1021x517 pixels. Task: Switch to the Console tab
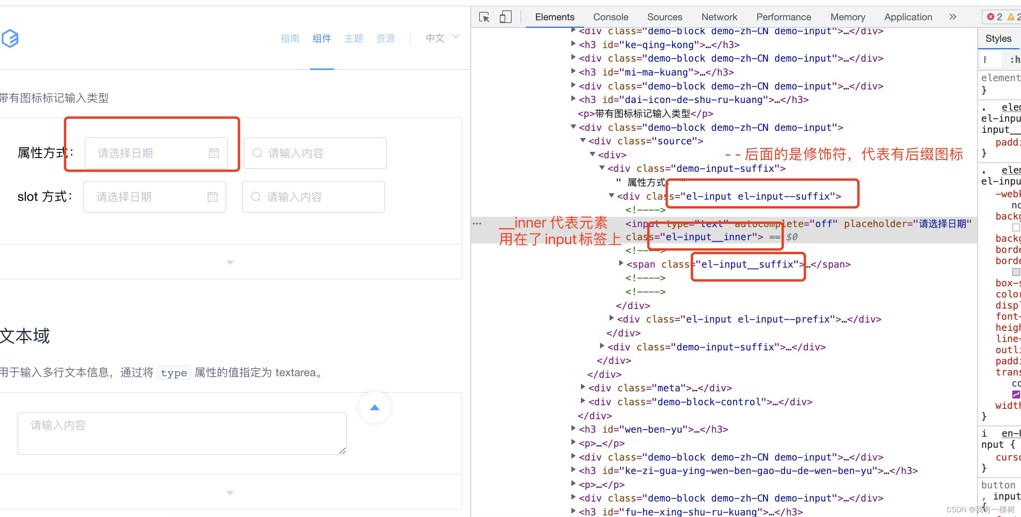[610, 17]
